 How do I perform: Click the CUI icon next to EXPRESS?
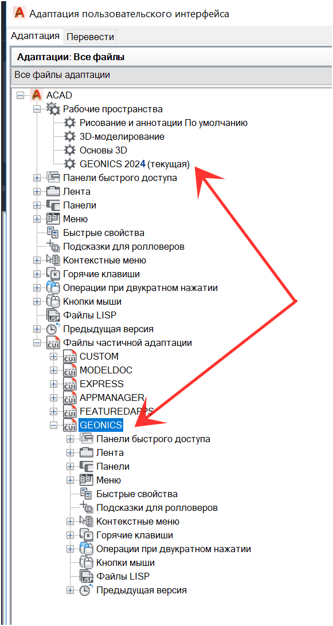pyautogui.click(x=70, y=384)
